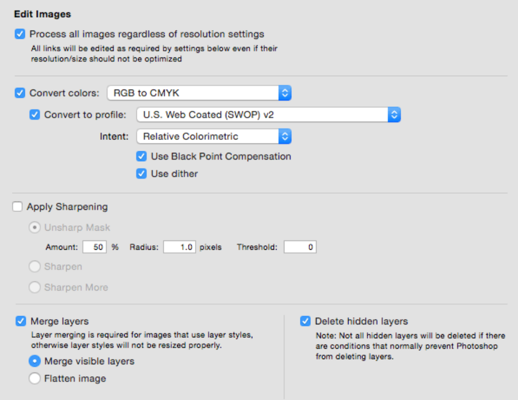The height and width of the screenshot is (400, 518).
Task: Click the Amount percentage input field
Action: (x=94, y=247)
